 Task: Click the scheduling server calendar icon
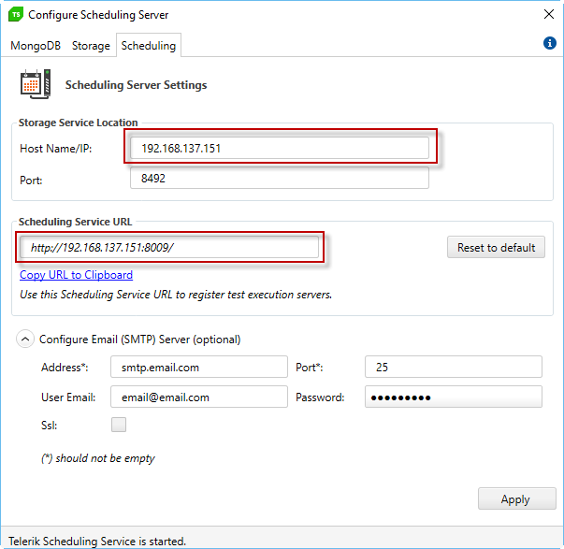point(36,84)
